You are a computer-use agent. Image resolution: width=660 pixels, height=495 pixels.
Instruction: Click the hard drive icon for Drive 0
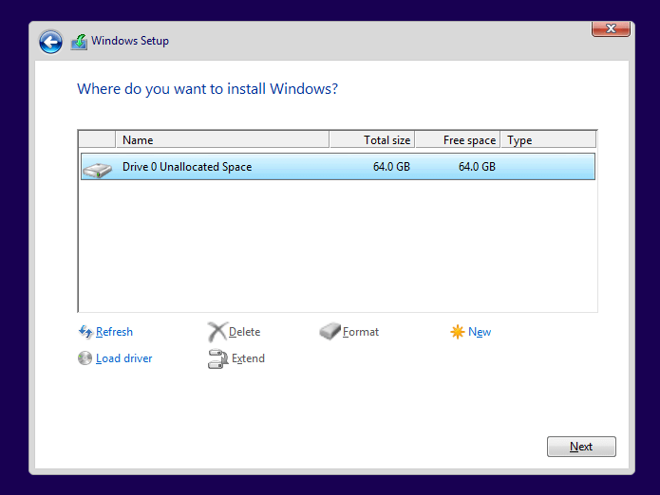coord(96,168)
